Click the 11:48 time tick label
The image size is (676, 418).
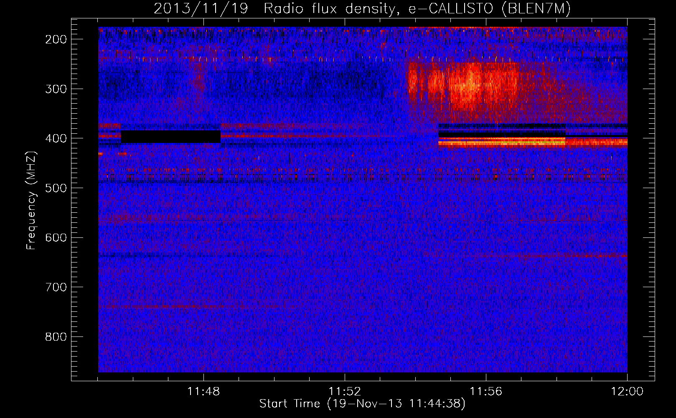click(x=203, y=392)
